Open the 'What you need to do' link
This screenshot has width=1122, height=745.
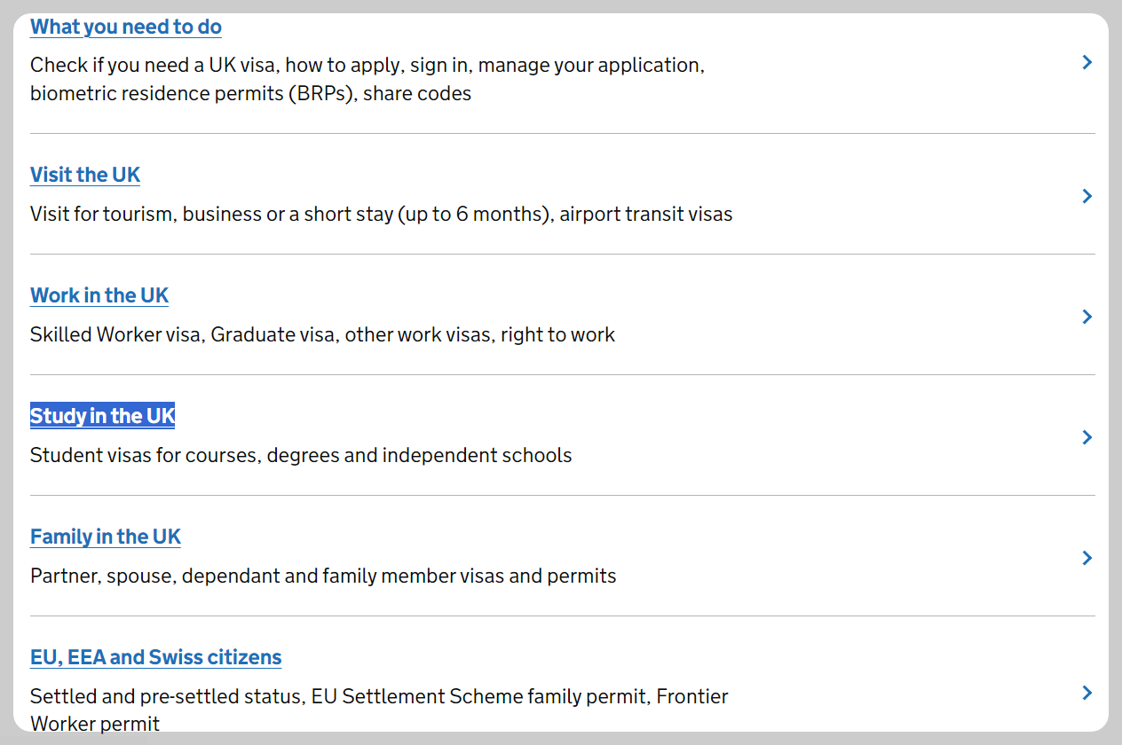coord(125,27)
